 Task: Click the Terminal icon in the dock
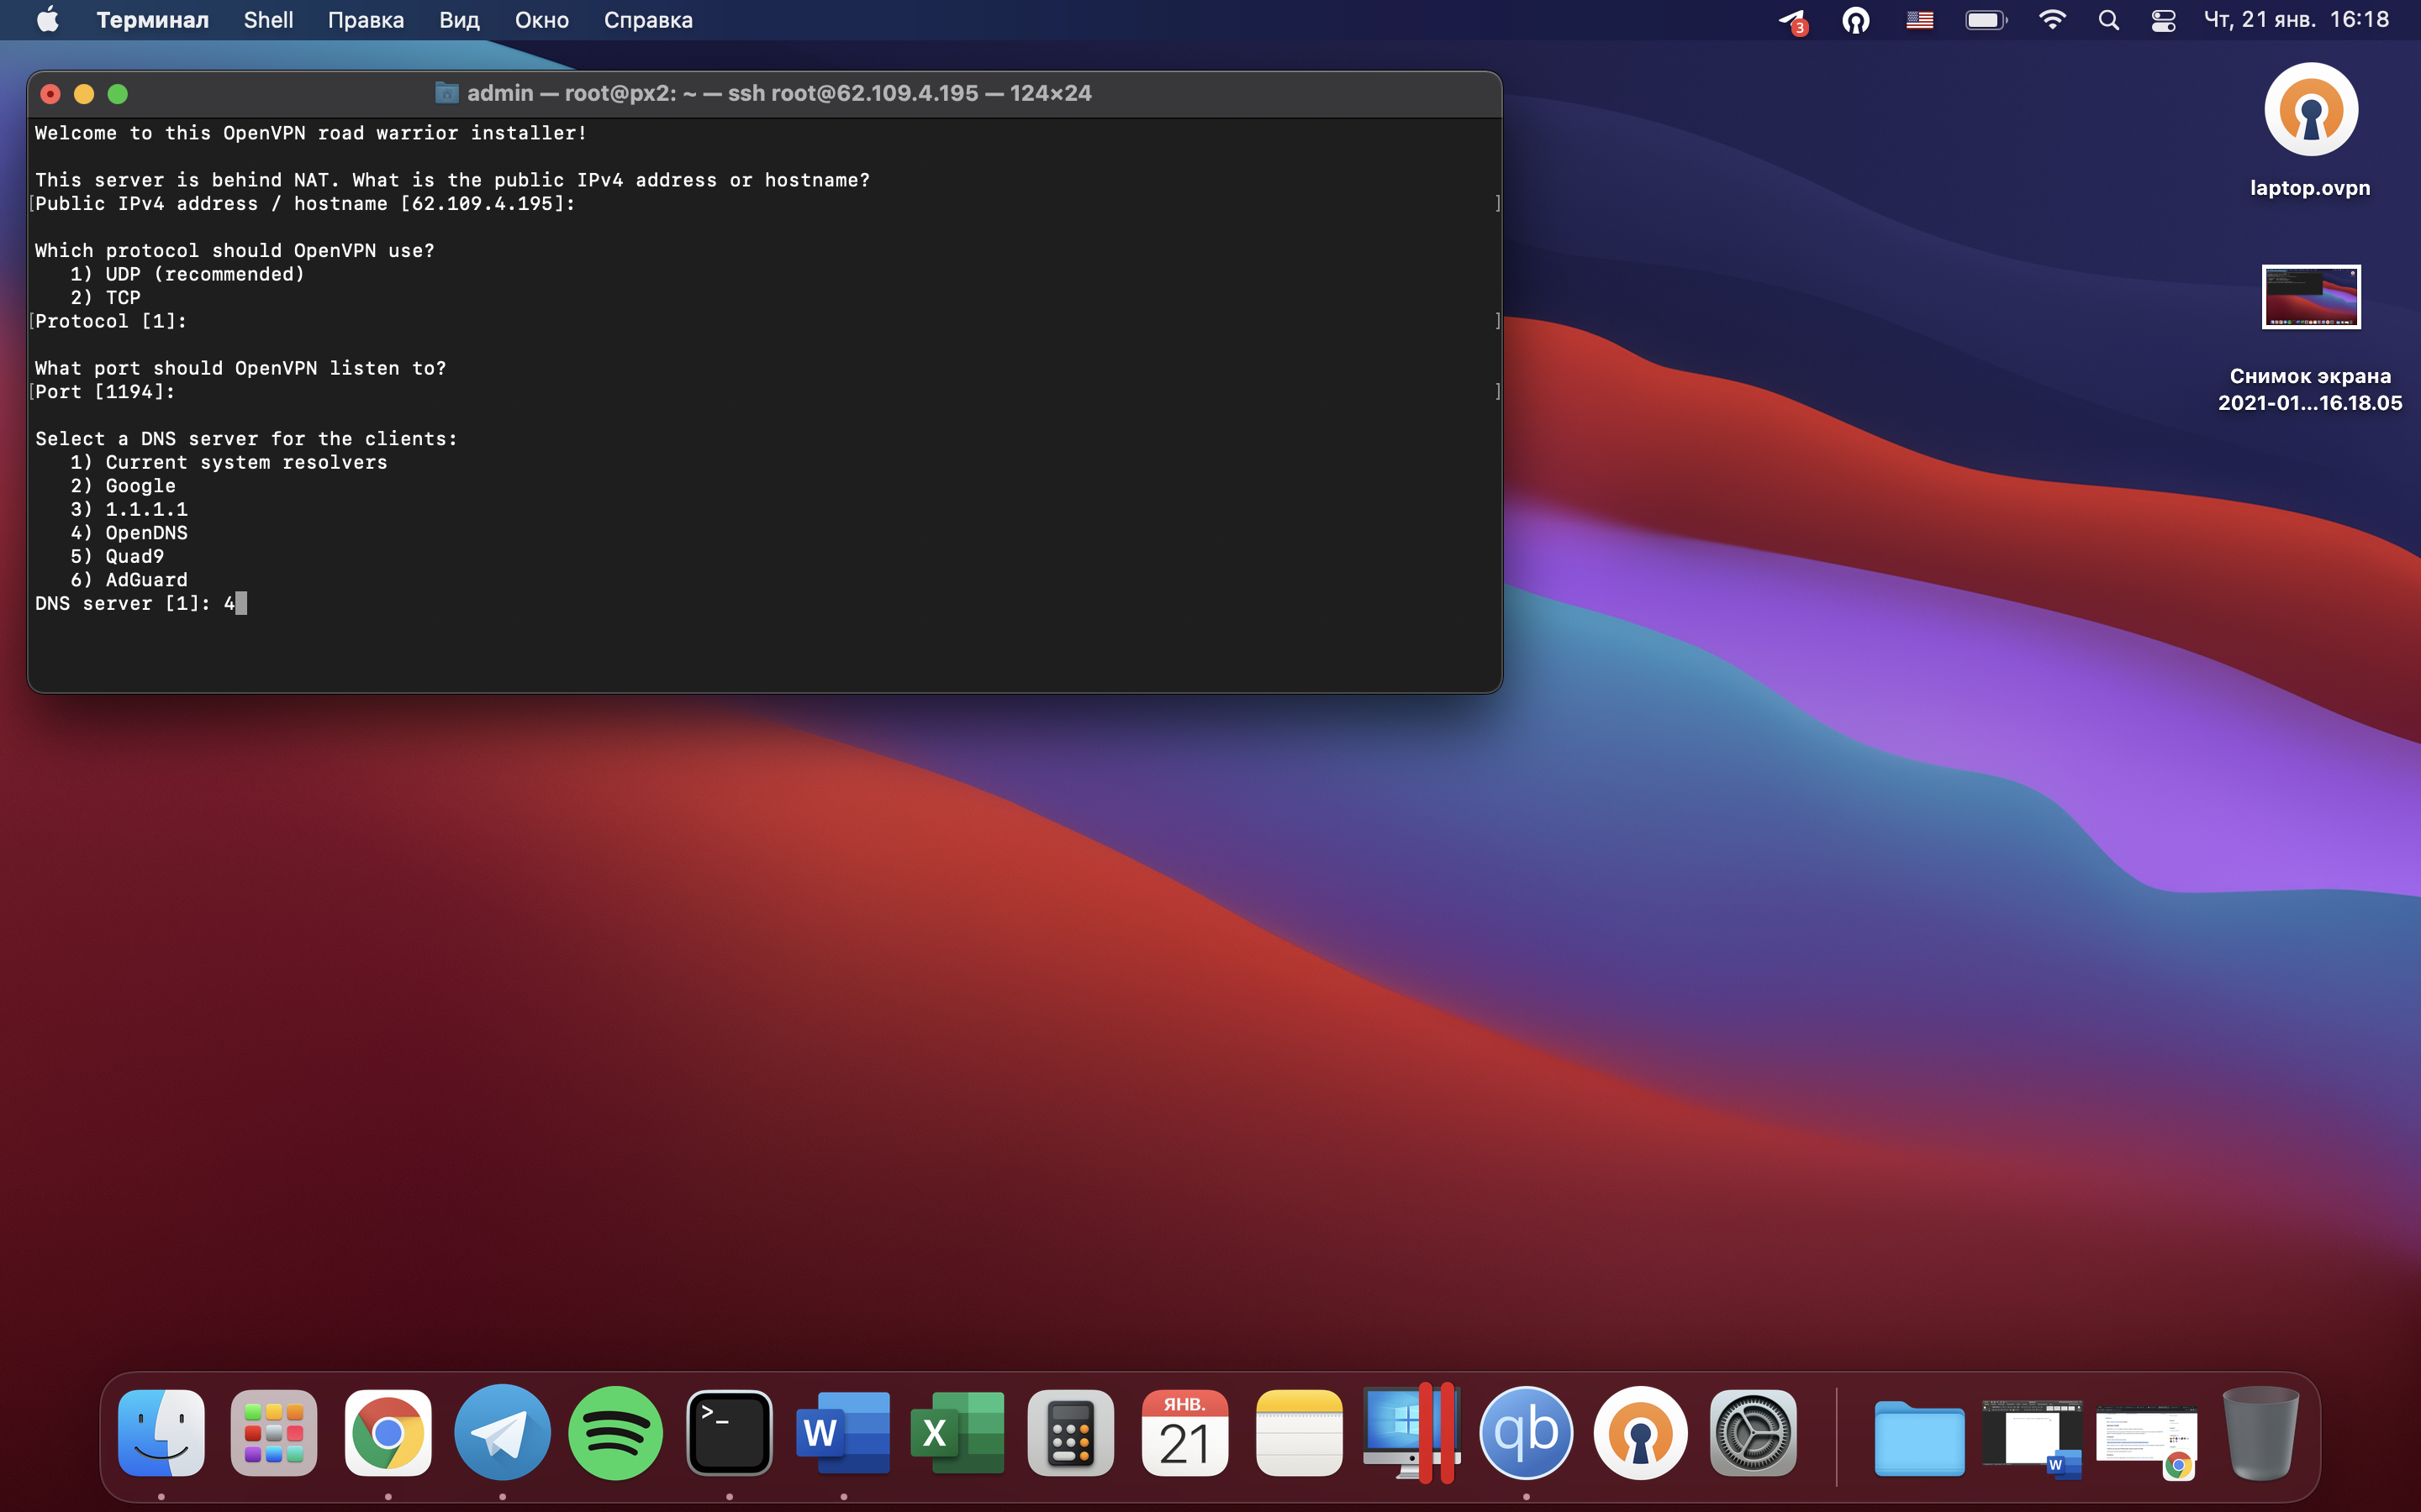(x=730, y=1433)
